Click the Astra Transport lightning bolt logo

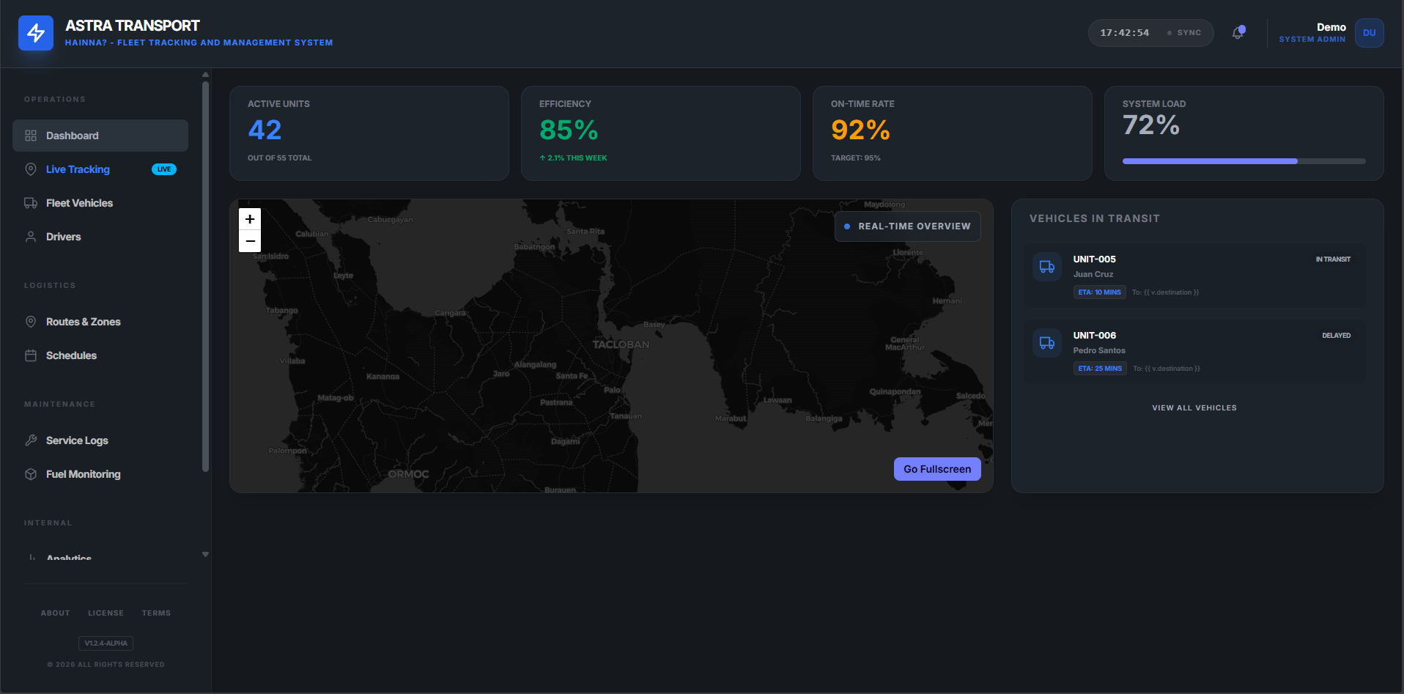36,33
